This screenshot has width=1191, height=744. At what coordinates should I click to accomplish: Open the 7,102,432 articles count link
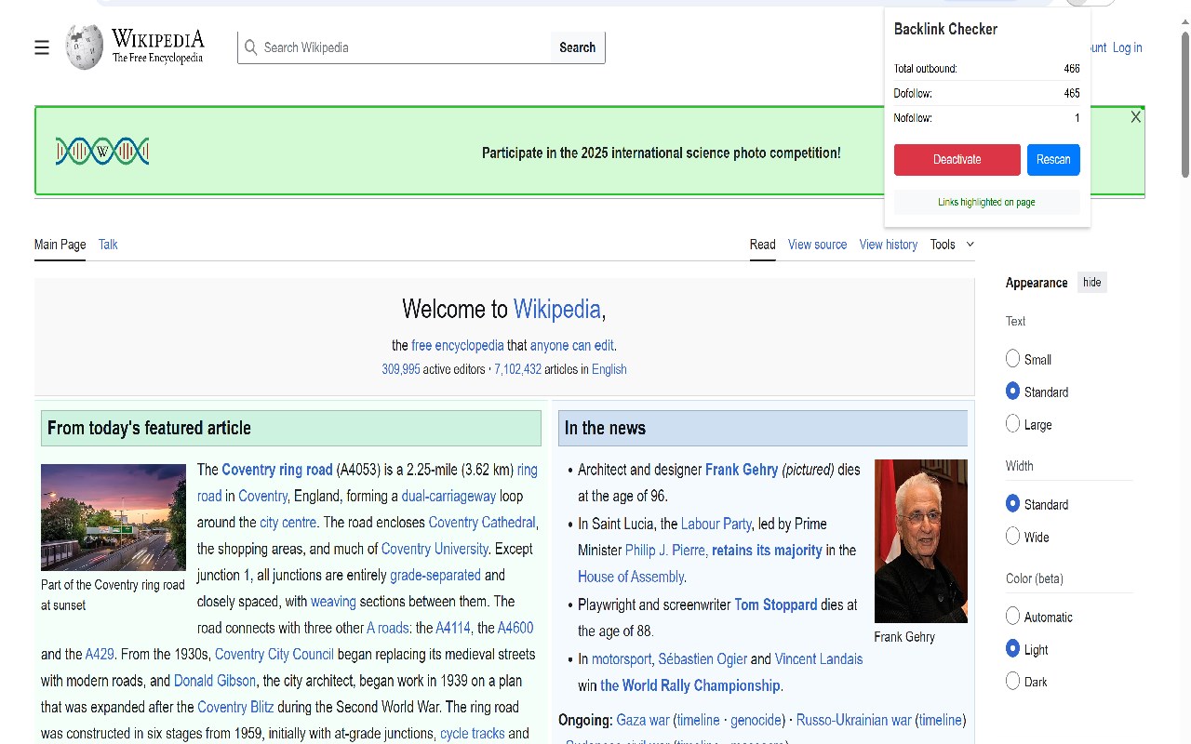517,369
